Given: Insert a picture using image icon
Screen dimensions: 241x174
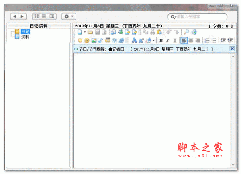Looking at the screenshot, I should click(x=94, y=41).
